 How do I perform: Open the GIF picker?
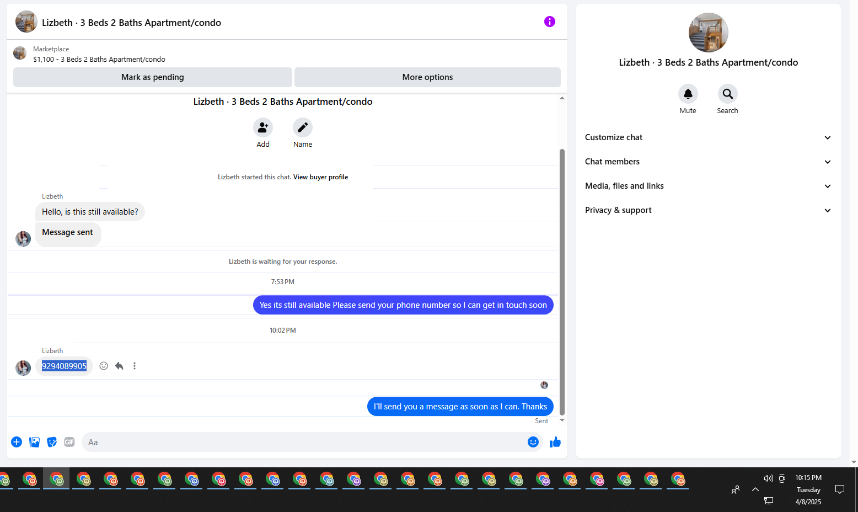click(x=69, y=442)
